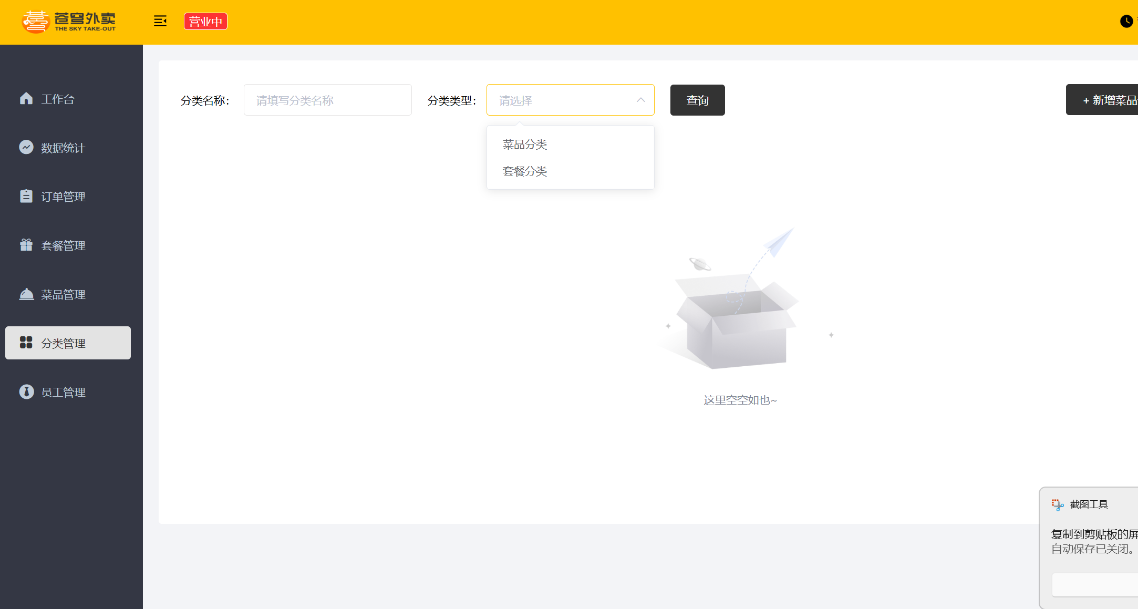1138x609 pixels.
Task: Choose 菜品分类 from the dropdown list
Action: [525, 144]
